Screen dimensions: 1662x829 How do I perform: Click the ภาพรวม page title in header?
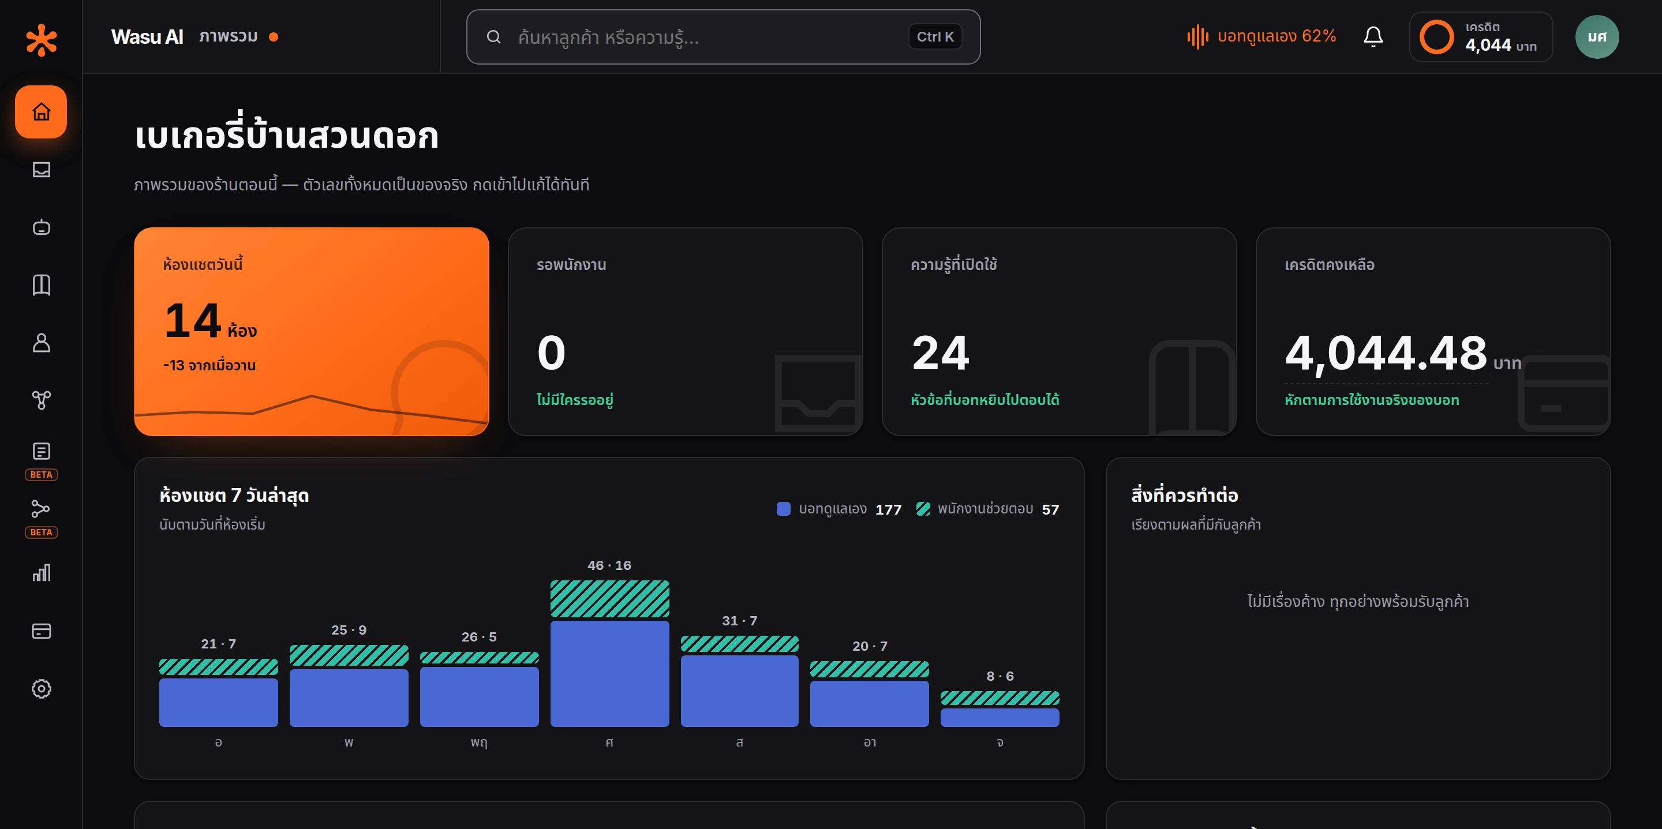229,37
